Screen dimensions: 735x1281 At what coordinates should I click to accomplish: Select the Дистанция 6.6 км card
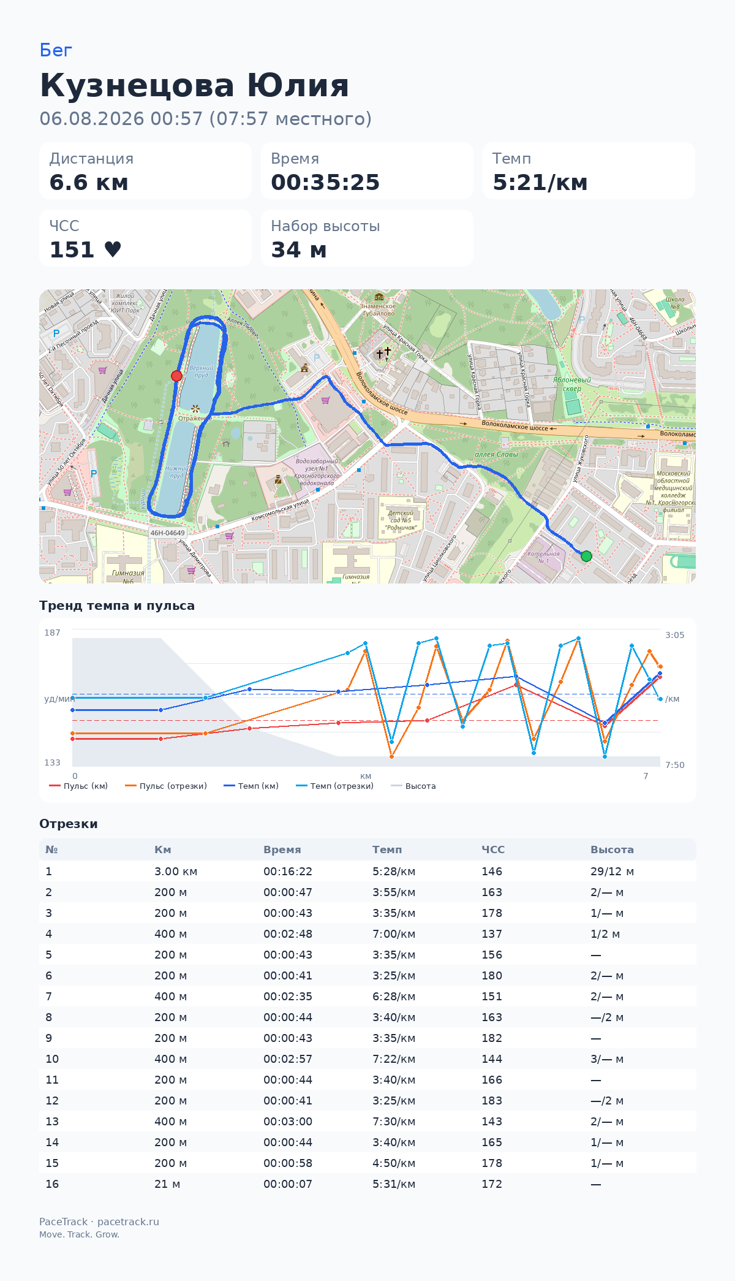[146, 171]
